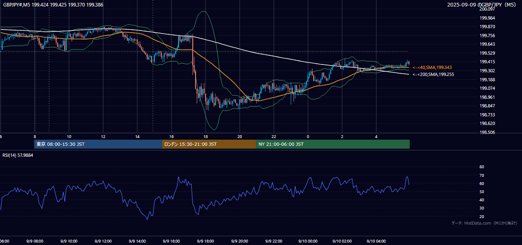Click RSI scale level 50

pos(482,192)
